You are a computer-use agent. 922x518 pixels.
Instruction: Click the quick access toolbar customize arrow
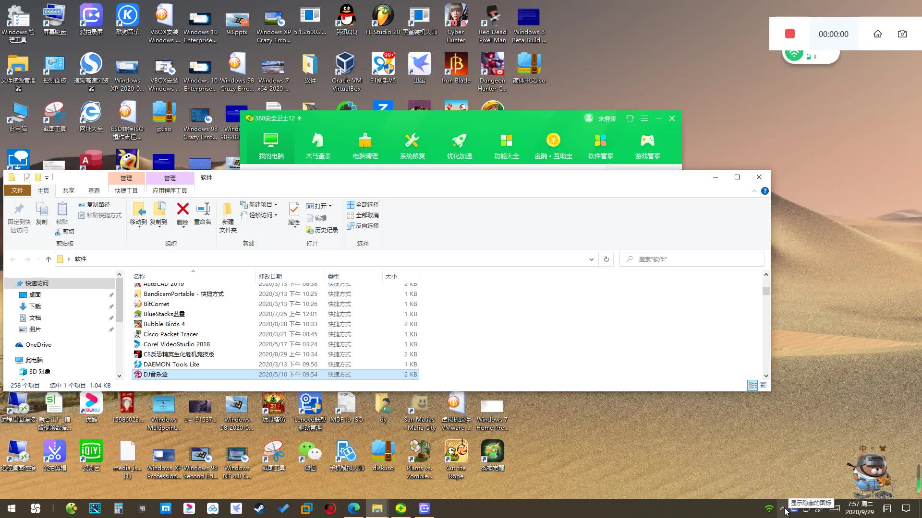[47, 178]
